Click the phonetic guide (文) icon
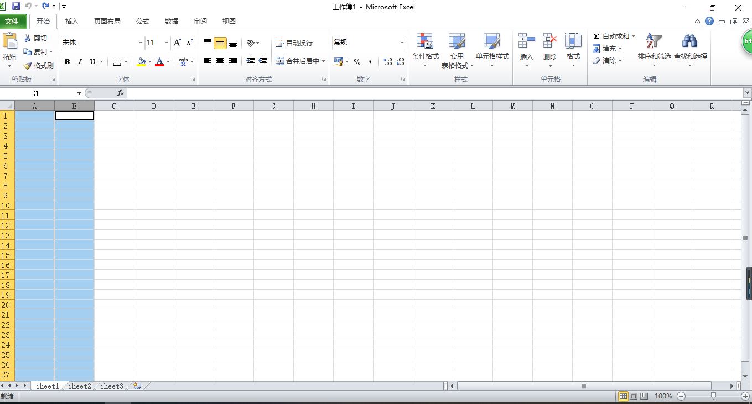Screen dimensions: 752x404 [x=183, y=62]
